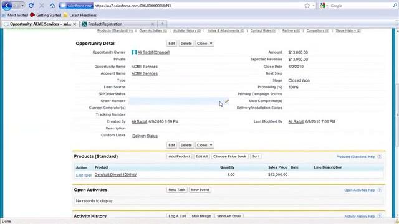Bookmark this page with the star icon
Image resolution: width=399 pixels, height=224 pixels.
[307, 6]
